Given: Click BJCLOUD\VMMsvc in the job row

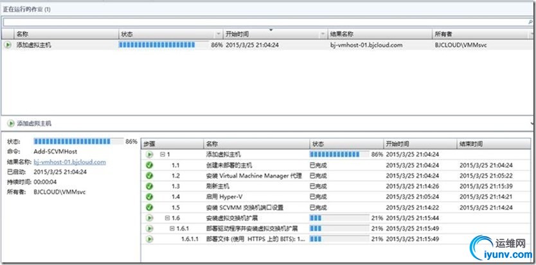Looking at the screenshot, I should (461, 45).
